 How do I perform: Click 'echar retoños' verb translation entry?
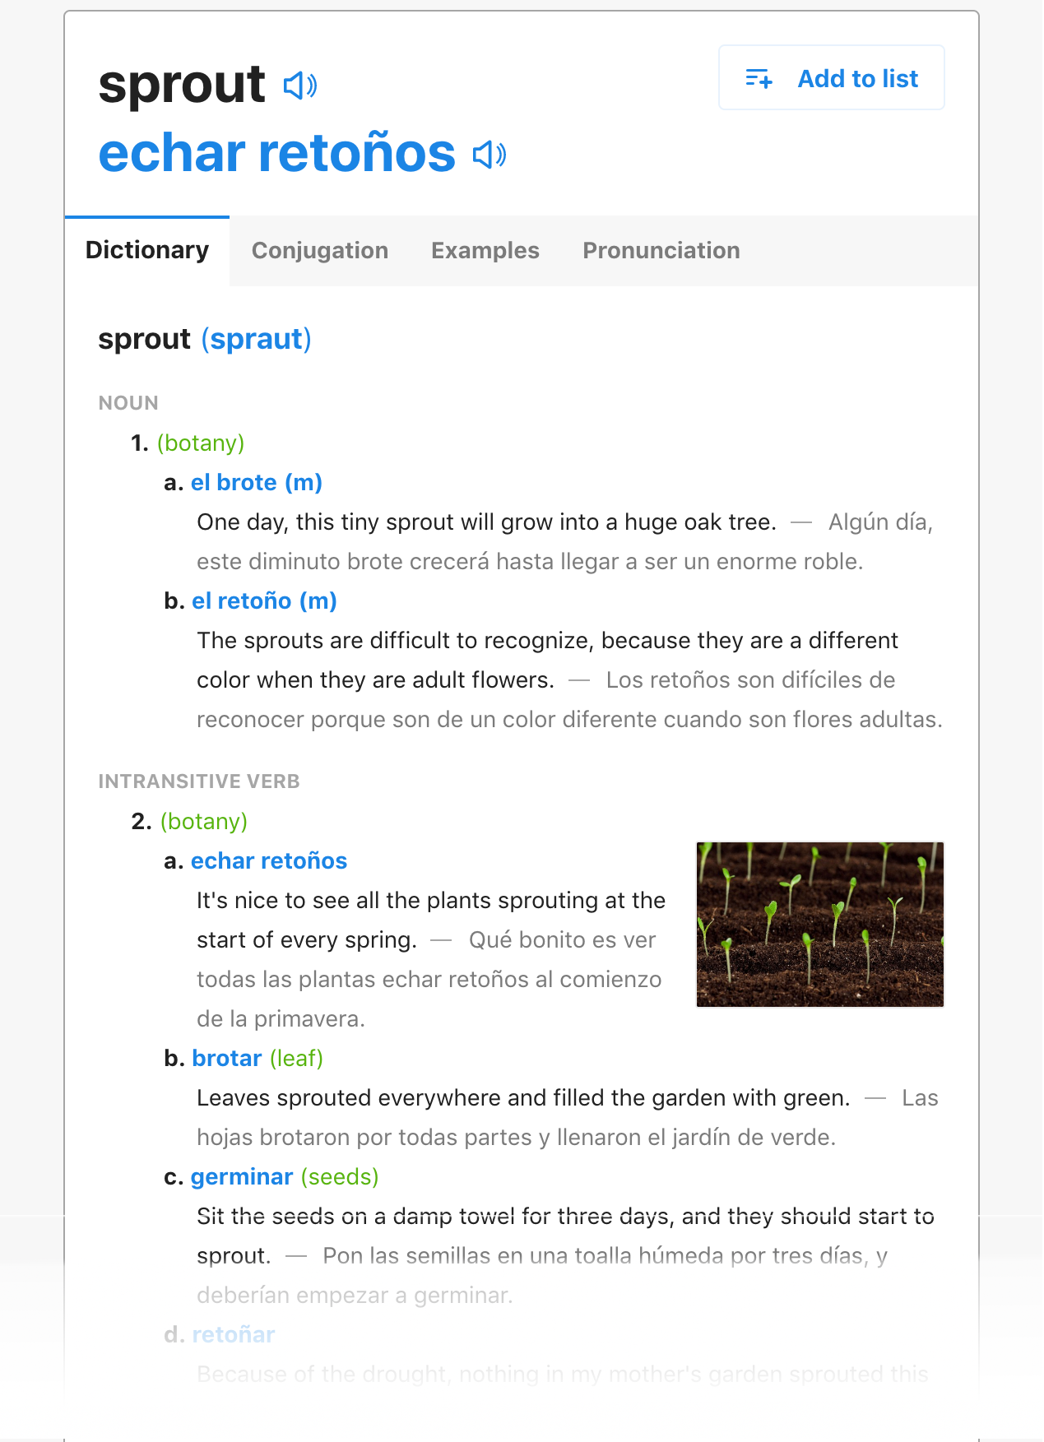(x=269, y=860)
